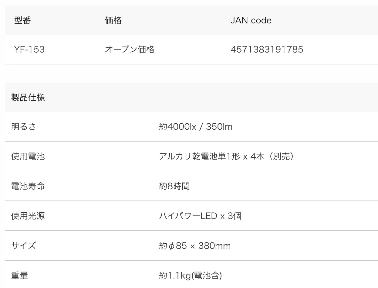This screenshot has width=378, height=288.
Task: Click the（別売）text in battery row
Action: click(x=281, y=156)
